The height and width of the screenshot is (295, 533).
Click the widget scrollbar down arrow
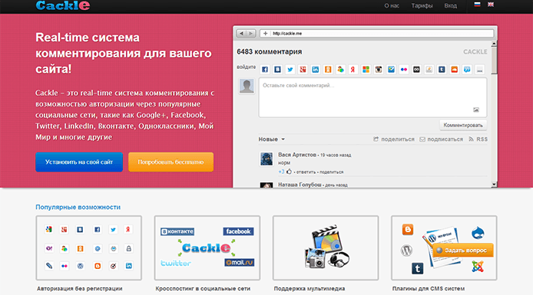(x=494, y=184)
